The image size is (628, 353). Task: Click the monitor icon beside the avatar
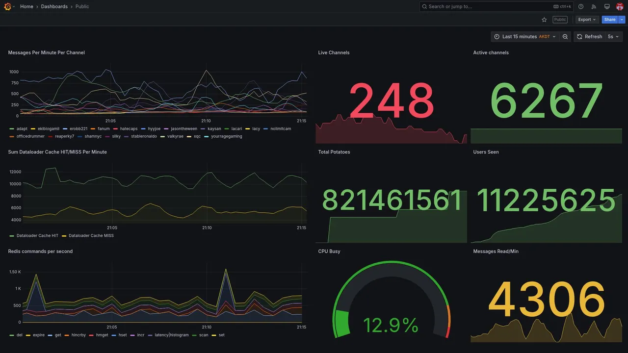(607, 6)
